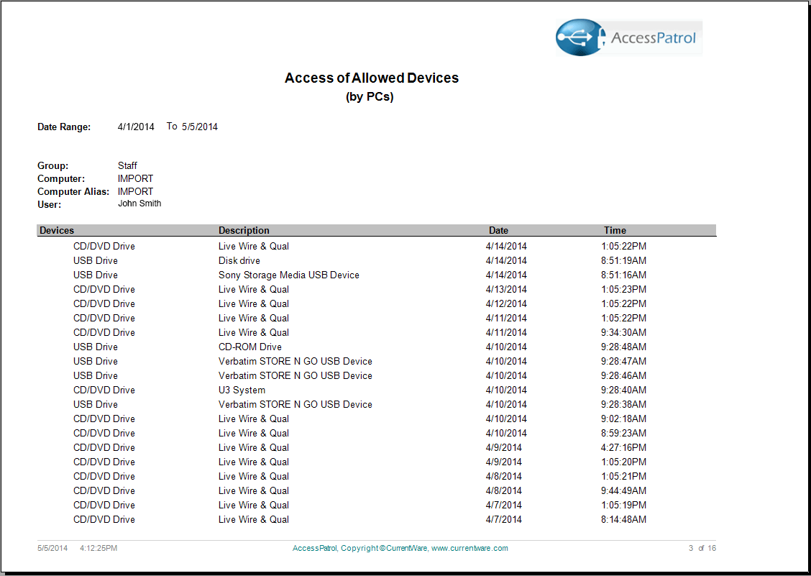Image resolution: width=811 pixels, height=576 pixels.
Task: Click the 'Devices' column header
Action: (x=57, y=230)
